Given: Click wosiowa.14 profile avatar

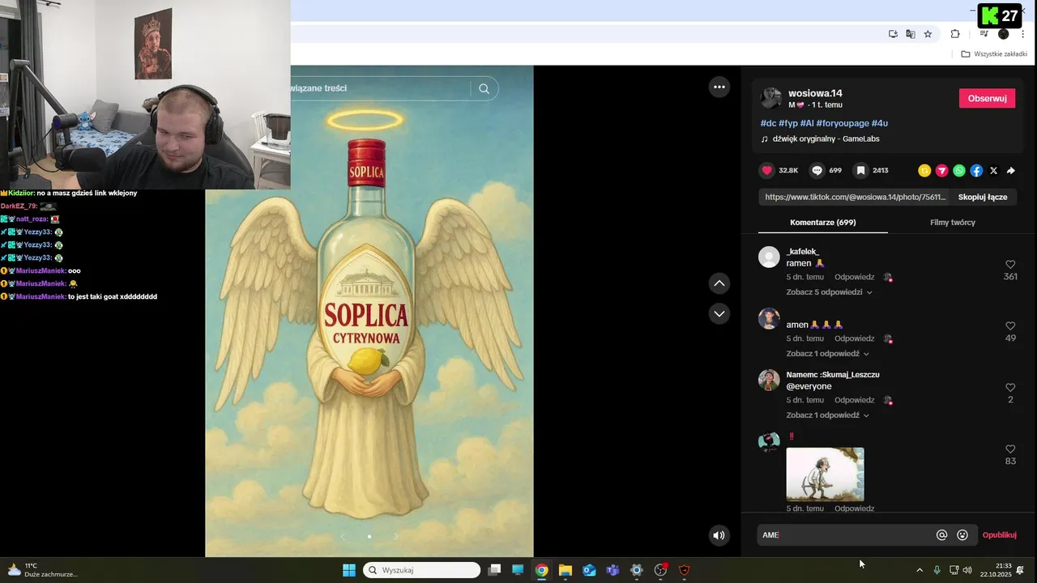Looking at the screenshot, I should tap(770, 98).
